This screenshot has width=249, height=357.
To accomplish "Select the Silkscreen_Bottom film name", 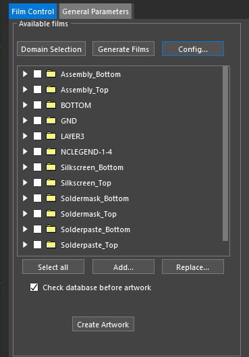I will pyautogui.click(x=92, y=167).
